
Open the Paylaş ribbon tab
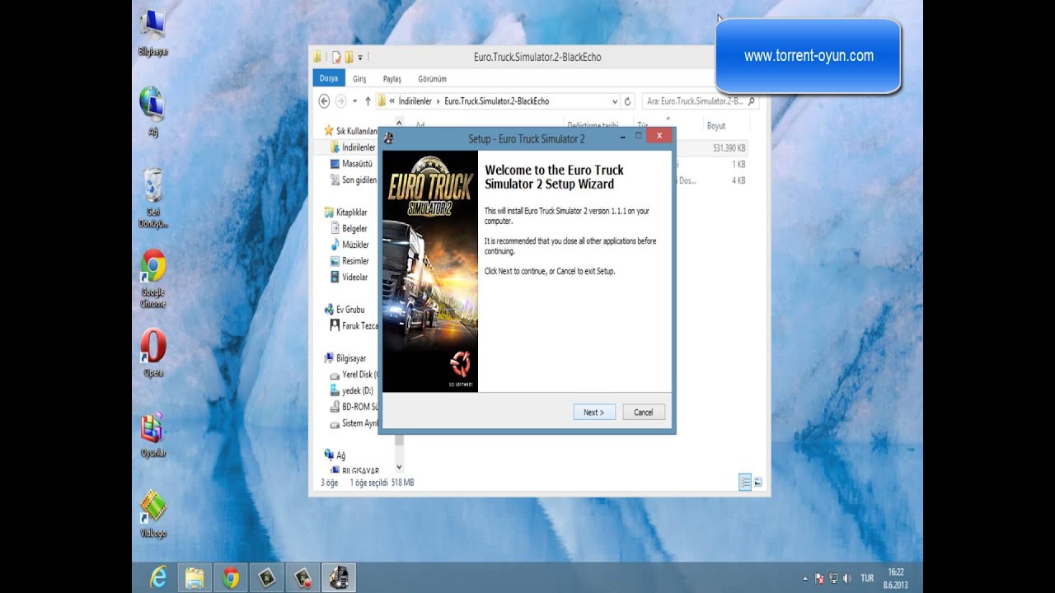tap(392, 79)
